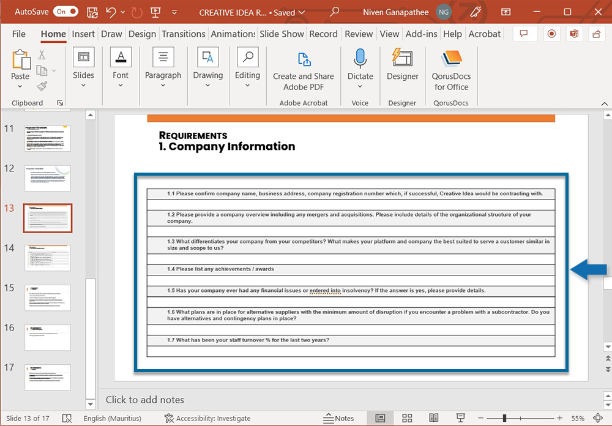Switch to Reading View
This screenshot has height=426, width=612.
click(x=433, y=418)
